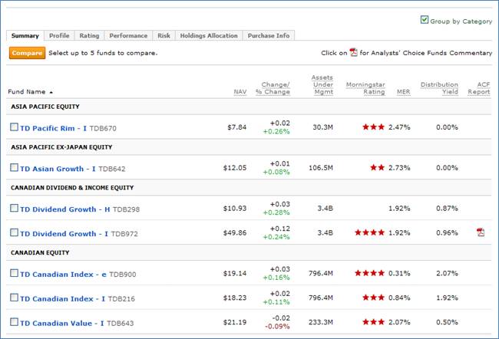This screenshot has width=499, height=339.
Task: Switch to the Performance tab
Action: pyautogui.click(x=128, y=35)
